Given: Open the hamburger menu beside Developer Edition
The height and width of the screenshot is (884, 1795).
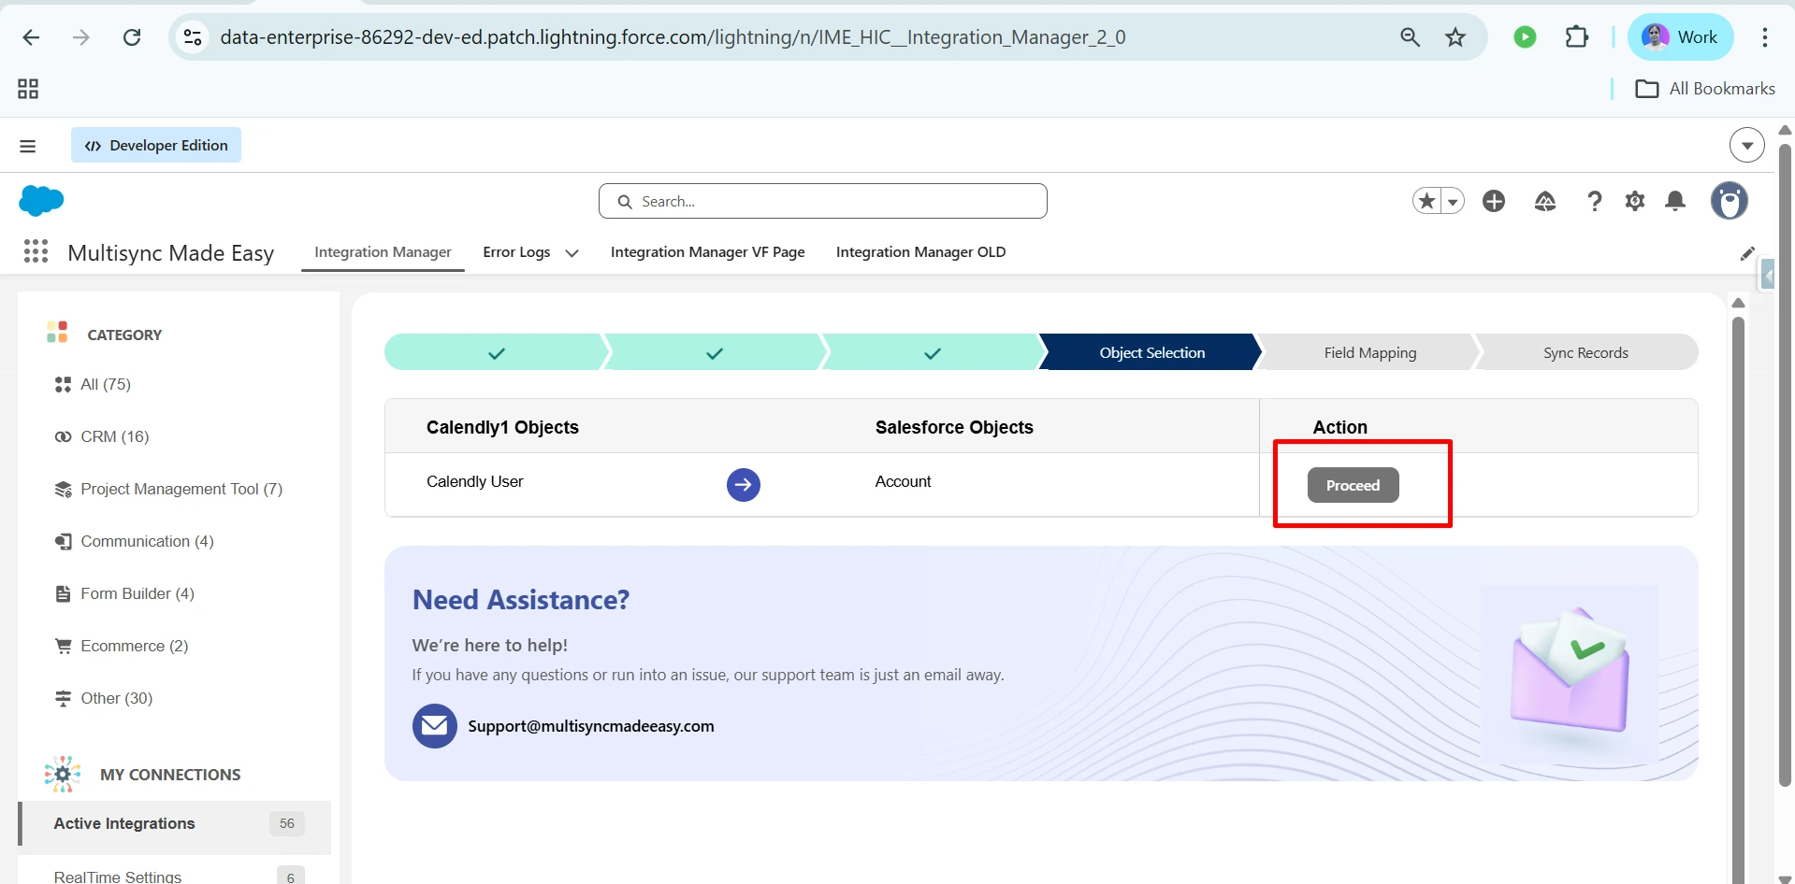Looking at the screenshot, I should coord(28,146).
